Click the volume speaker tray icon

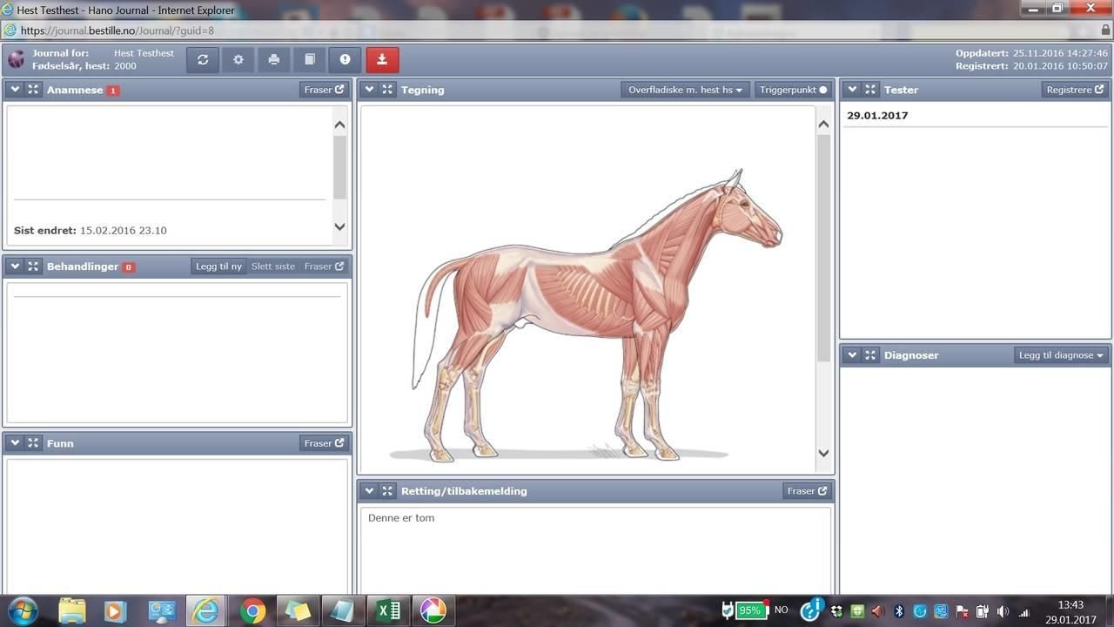pos(1003,611)
